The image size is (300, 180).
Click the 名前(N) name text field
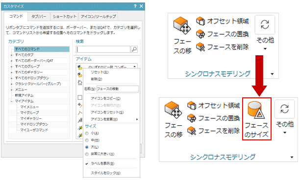coord(118,89)
